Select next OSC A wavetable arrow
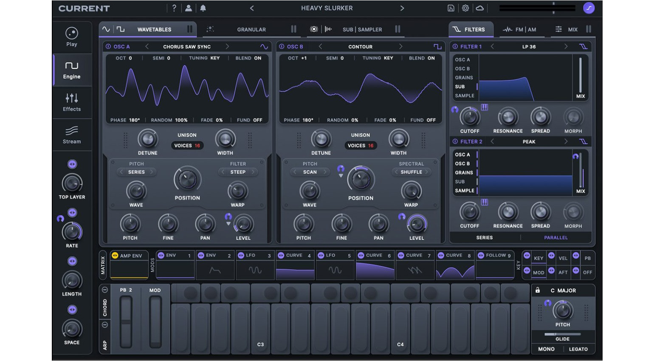The width and height of the screenshot is (654, 361). 227,47
